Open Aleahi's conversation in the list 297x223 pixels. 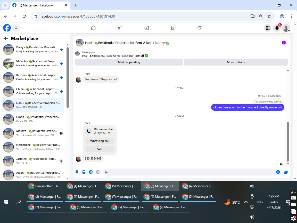coord(33,175)
